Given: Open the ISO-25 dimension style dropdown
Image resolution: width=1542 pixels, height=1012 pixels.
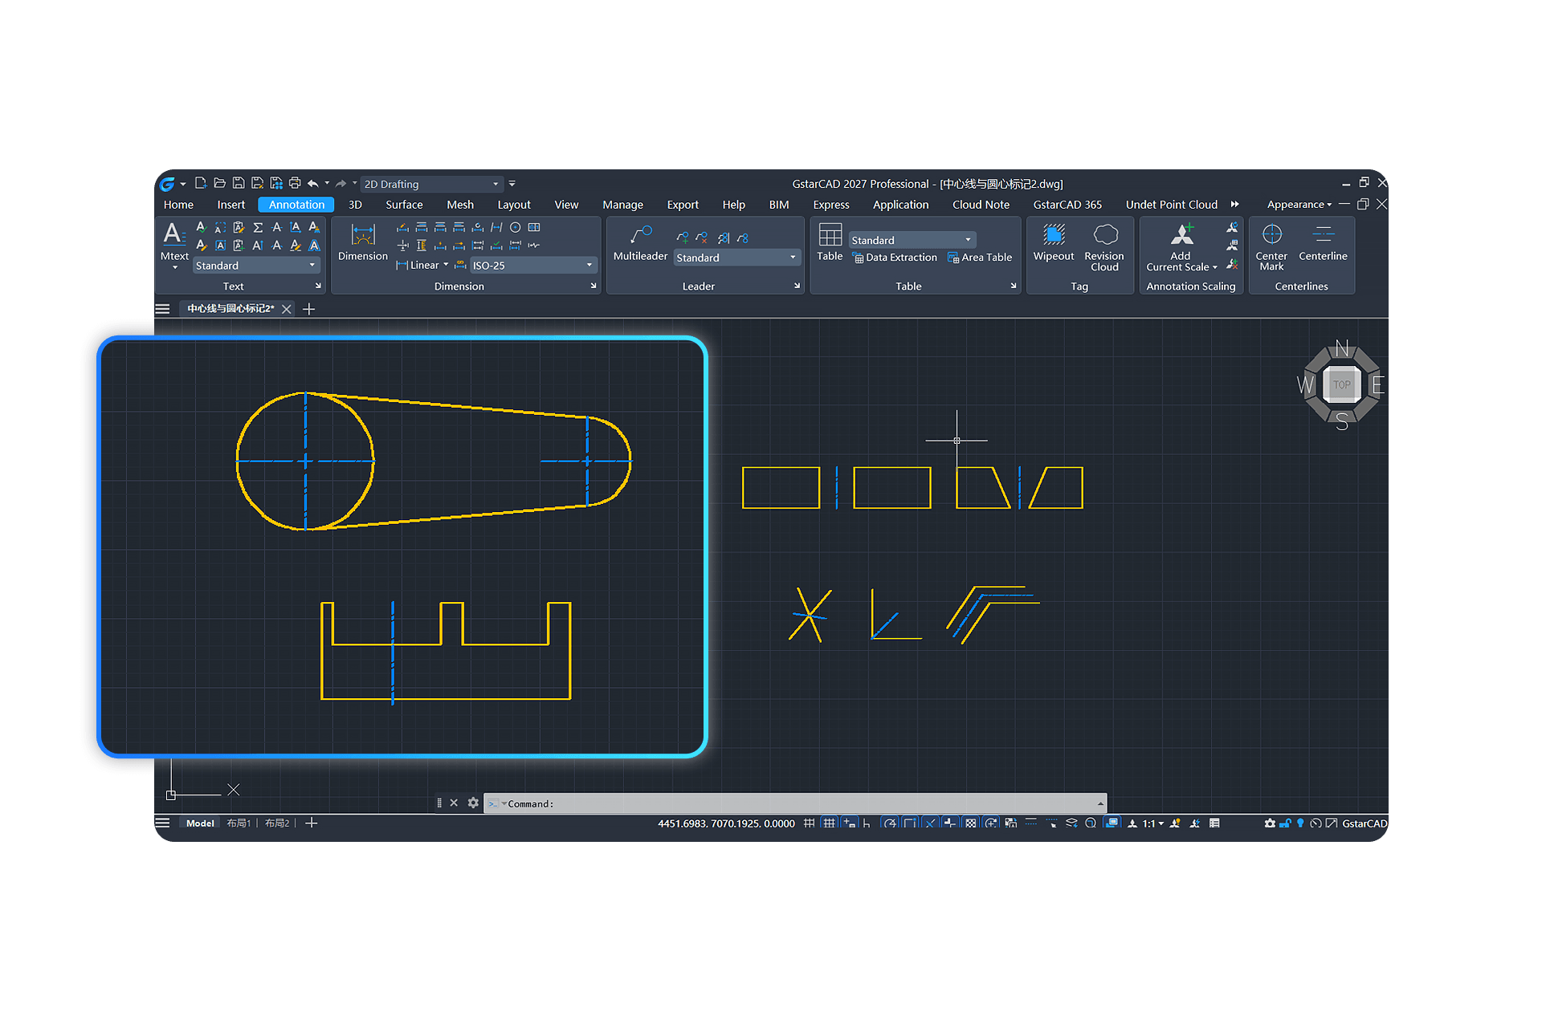Looking at the screenshot, I should [x=533, y=266].
